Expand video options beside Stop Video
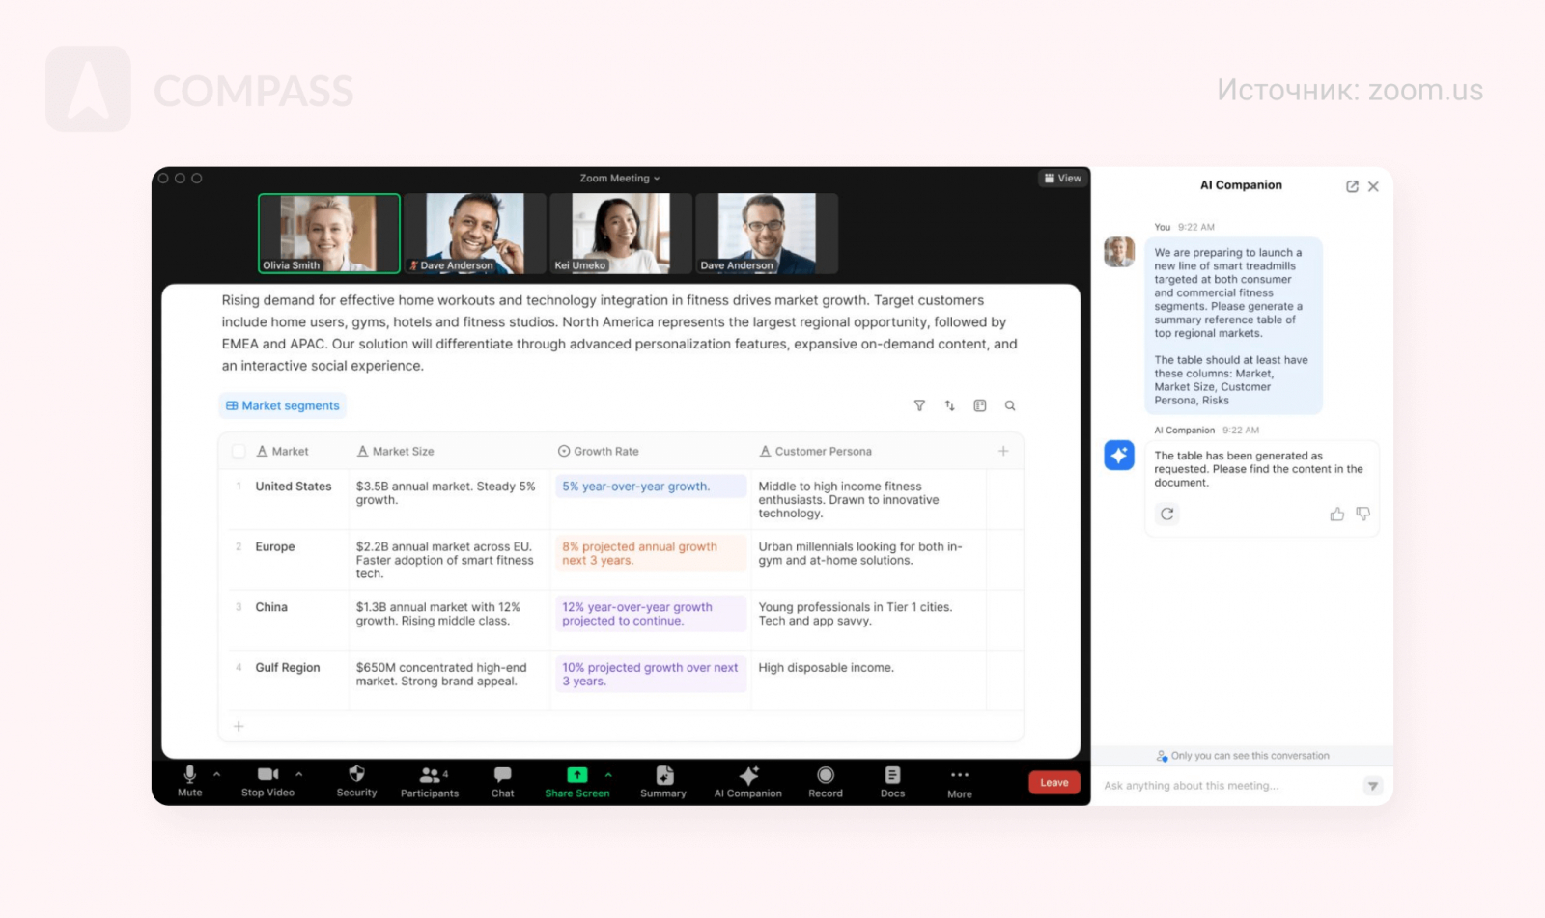This screenshot has width=1545, height=918. pos(299,774)
